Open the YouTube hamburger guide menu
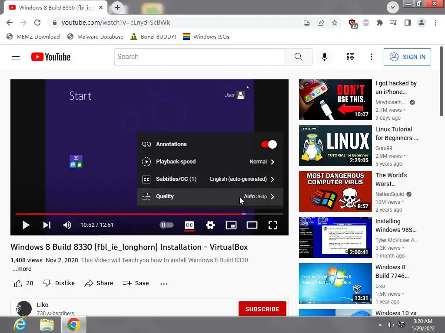445x333 pixels. click(x=16, y=57)
